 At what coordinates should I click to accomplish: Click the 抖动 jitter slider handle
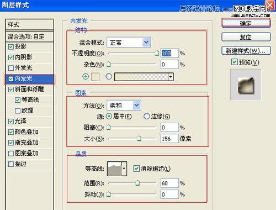109,194
